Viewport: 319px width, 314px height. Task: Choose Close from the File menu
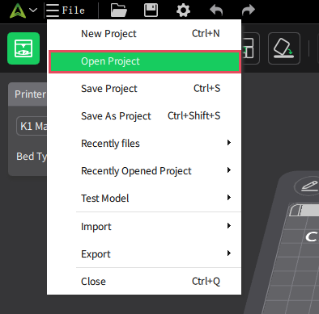pyautogui.click(x=144, y=282)
